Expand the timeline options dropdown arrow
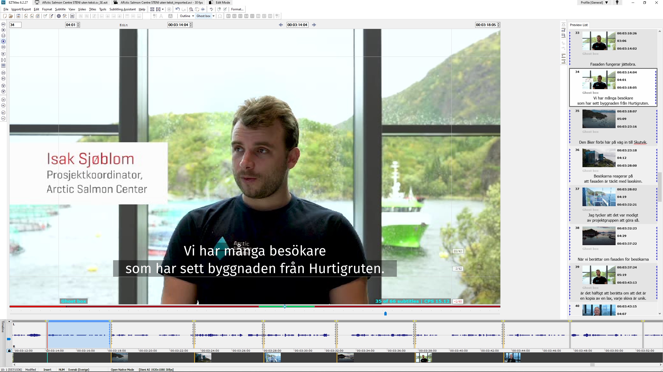Screen dimensions: 663x372 9,322
